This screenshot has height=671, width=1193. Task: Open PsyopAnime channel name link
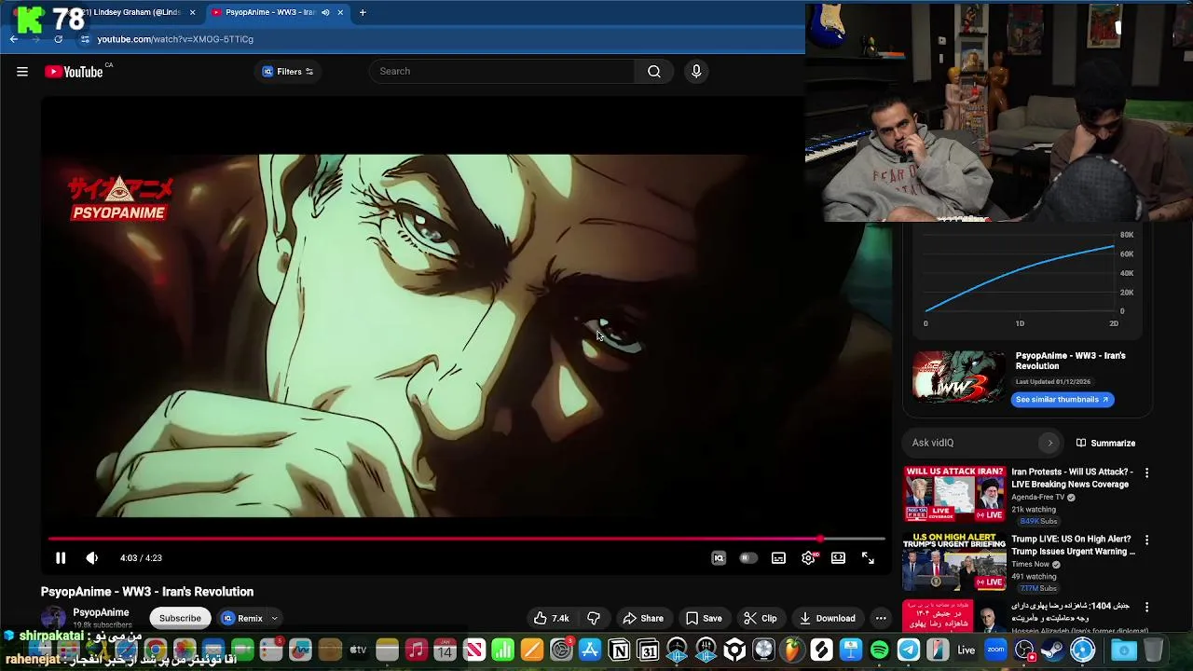(x=101, y=613)
